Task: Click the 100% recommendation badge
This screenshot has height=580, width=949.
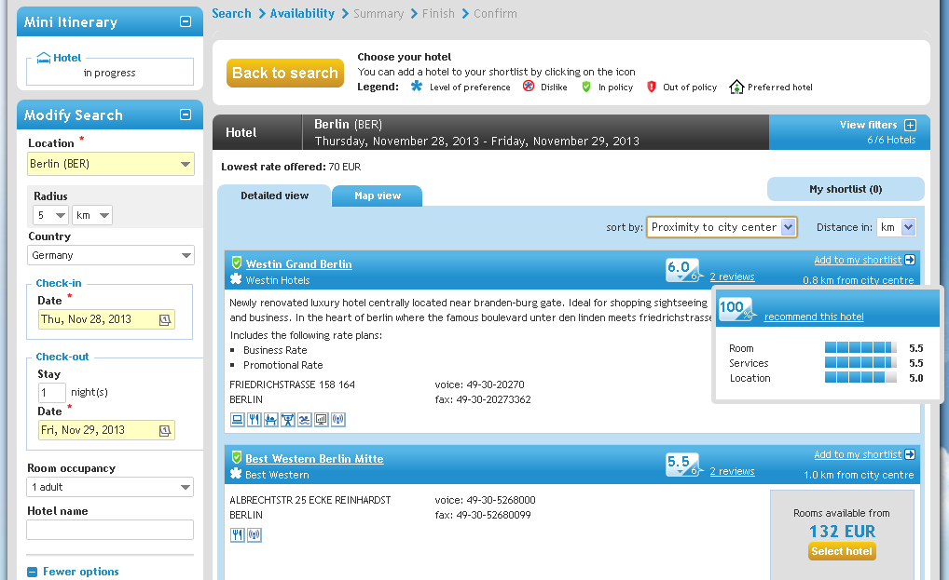Action: point(736,309)
